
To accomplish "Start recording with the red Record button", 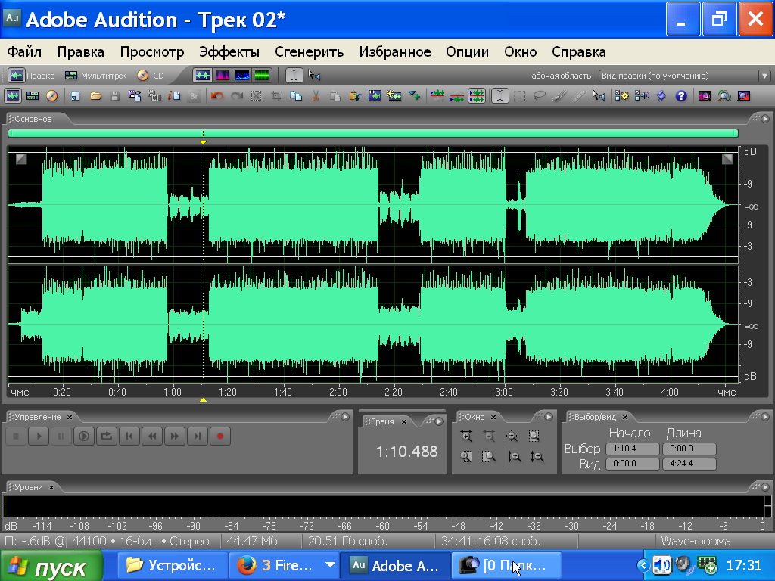I will [220, 437].
